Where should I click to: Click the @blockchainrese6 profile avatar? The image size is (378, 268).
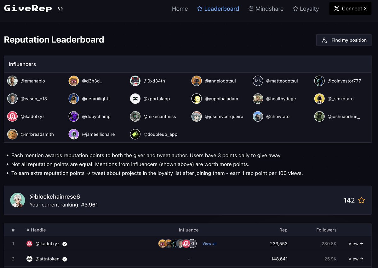[x=18, y=200]
